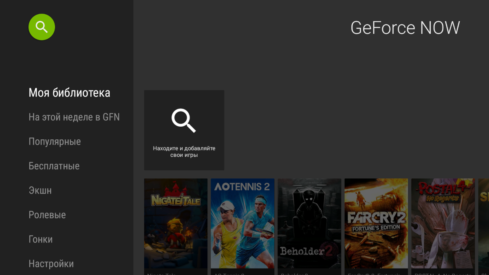489x275 pixels.
Task: Click Находите и добавляйте свои игры text
Action: 184,152
